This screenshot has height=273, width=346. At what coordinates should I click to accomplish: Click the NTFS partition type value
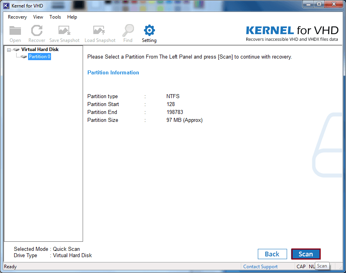coord(173,96)
